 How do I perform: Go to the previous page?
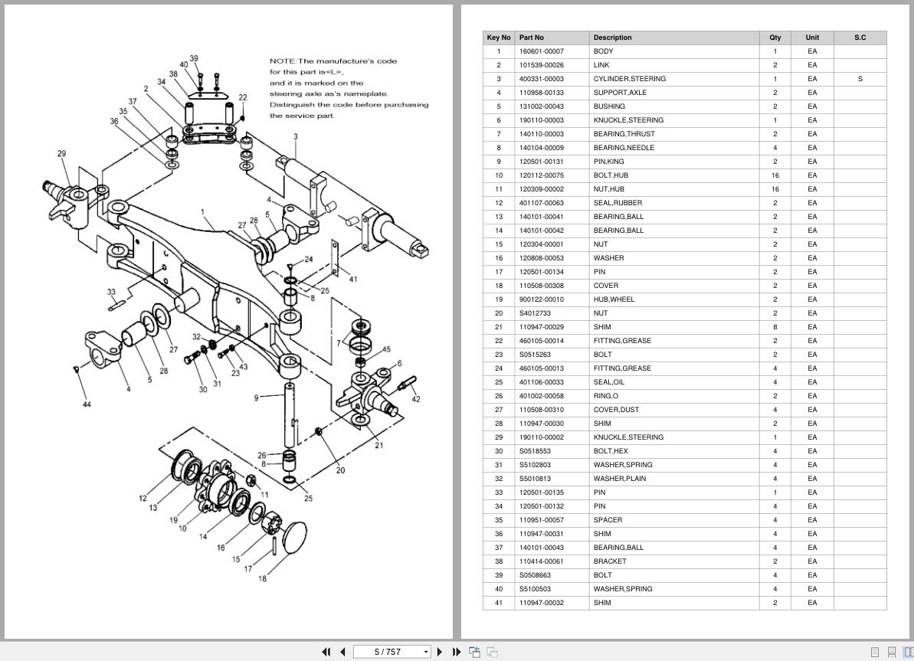coord(342,652)
